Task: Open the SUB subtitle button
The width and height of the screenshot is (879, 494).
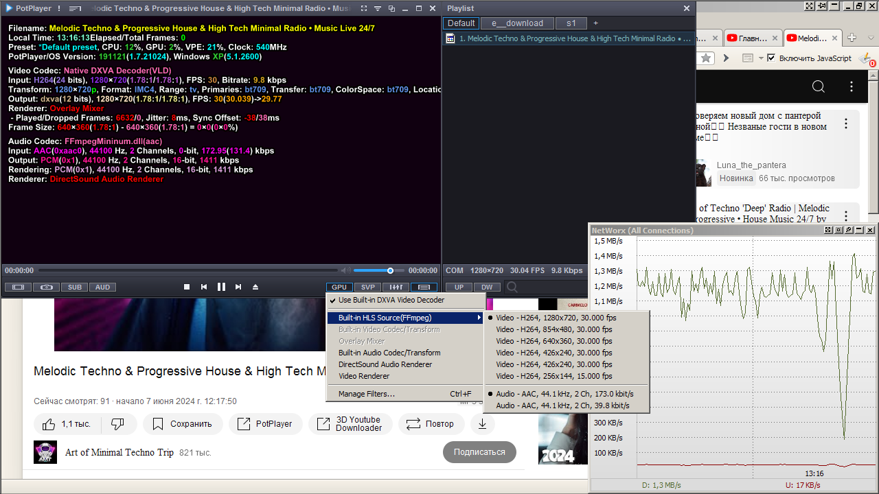Action: coord(74,287)
